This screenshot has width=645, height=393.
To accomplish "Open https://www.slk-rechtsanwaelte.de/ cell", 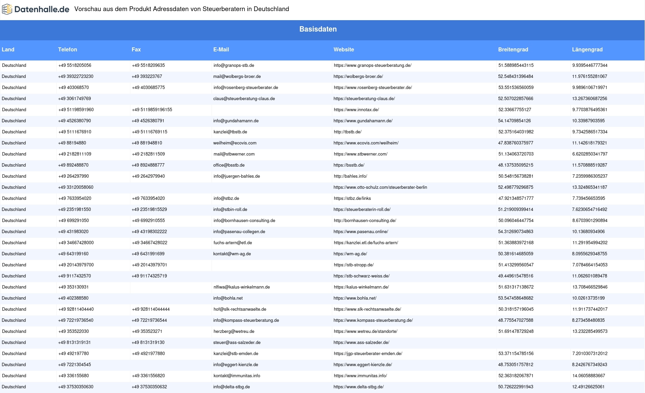I will pyautogui.click(x=368, y=309).
